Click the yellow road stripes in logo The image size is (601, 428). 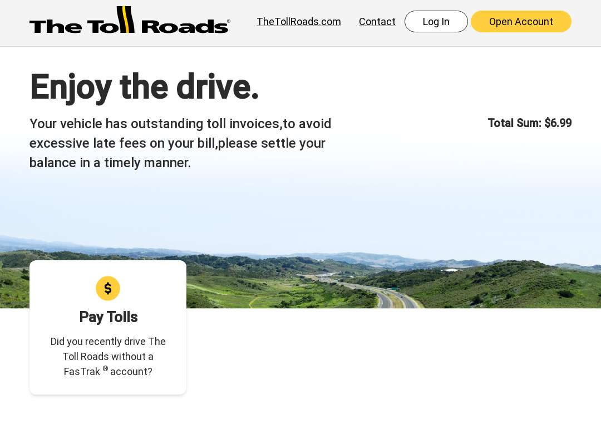[125, 19]
